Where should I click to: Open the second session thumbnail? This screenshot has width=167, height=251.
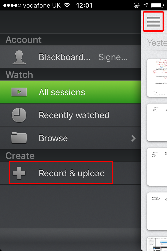pos(157,122)
